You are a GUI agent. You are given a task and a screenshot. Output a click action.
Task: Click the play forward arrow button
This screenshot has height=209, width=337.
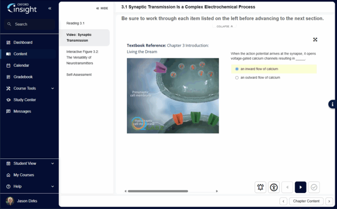[x=300, y=188]
